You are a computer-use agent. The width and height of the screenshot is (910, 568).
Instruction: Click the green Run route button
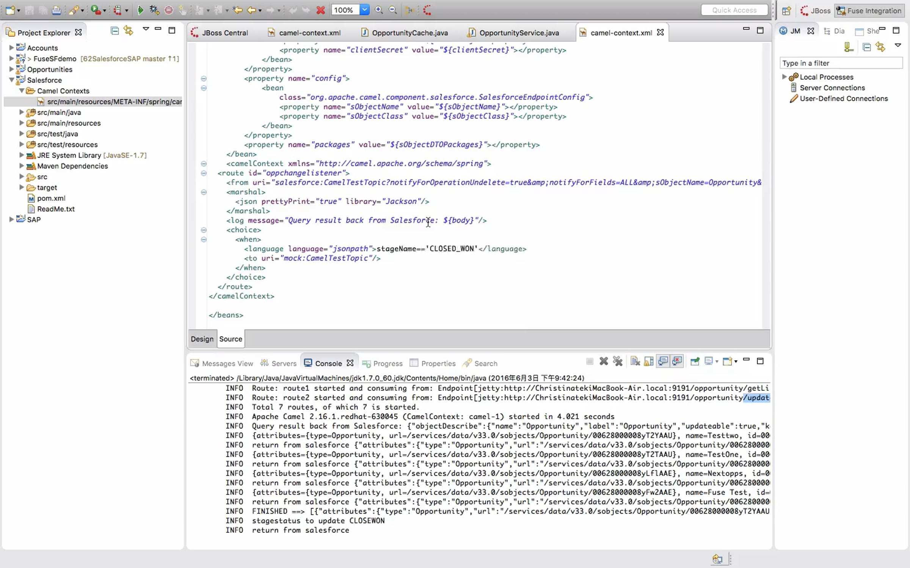tap(140, 10)
